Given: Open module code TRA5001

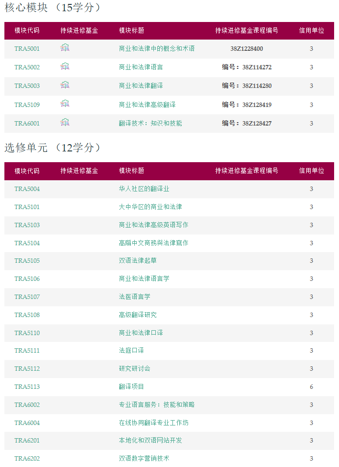Looking at the screenshot, I should coord(27,49).
